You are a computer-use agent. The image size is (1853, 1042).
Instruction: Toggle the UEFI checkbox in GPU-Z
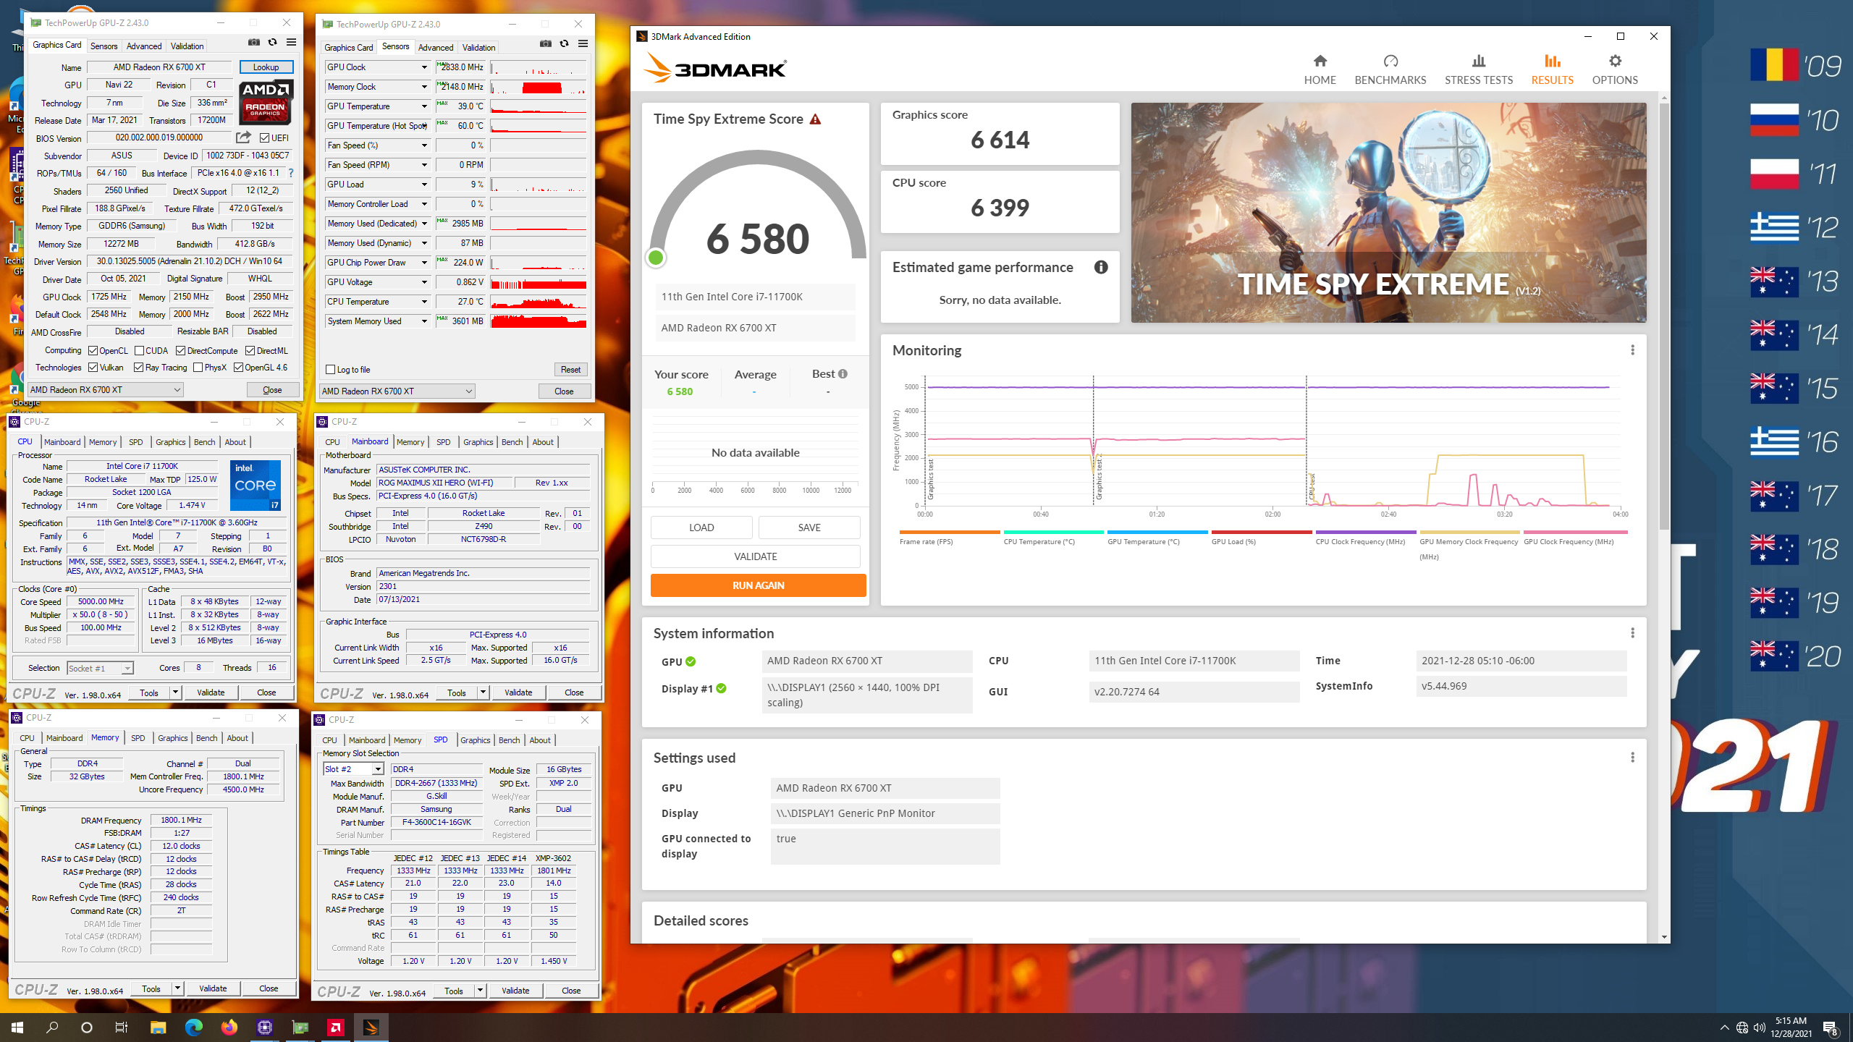pyautogui.click(x=264, y=137)
